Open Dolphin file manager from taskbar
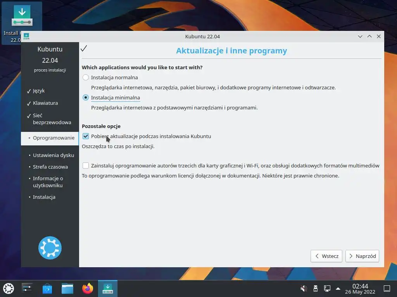 [67, 288]
